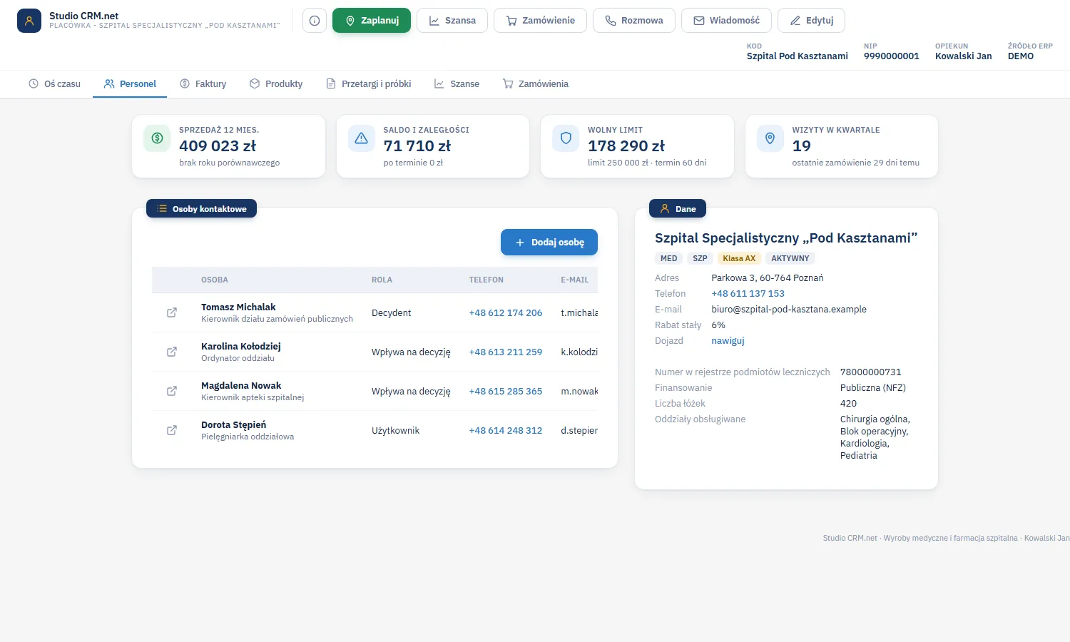The image size is (1070, 642).
Task: Open Karolina Kołodziej's external link icon
Action: tap(172, 352)
